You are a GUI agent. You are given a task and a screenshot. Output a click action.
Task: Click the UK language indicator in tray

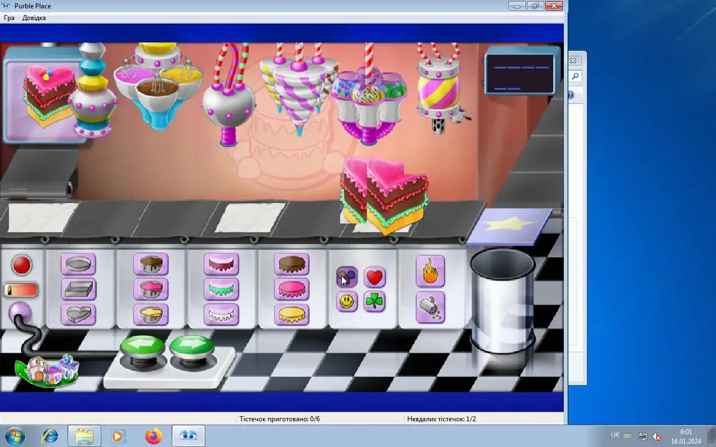coord(615,435)
